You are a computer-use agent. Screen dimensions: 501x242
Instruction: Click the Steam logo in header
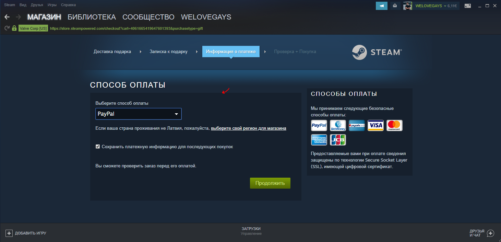(x=377, y=52)
